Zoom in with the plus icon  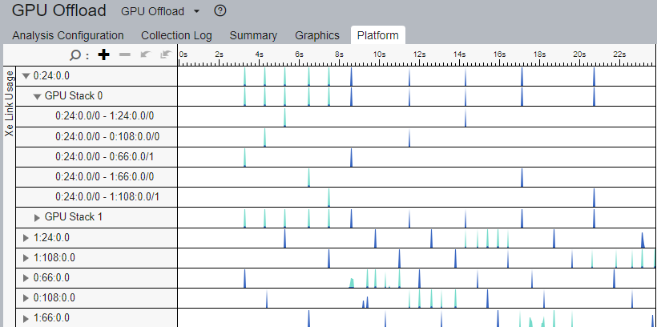point(103,54)
